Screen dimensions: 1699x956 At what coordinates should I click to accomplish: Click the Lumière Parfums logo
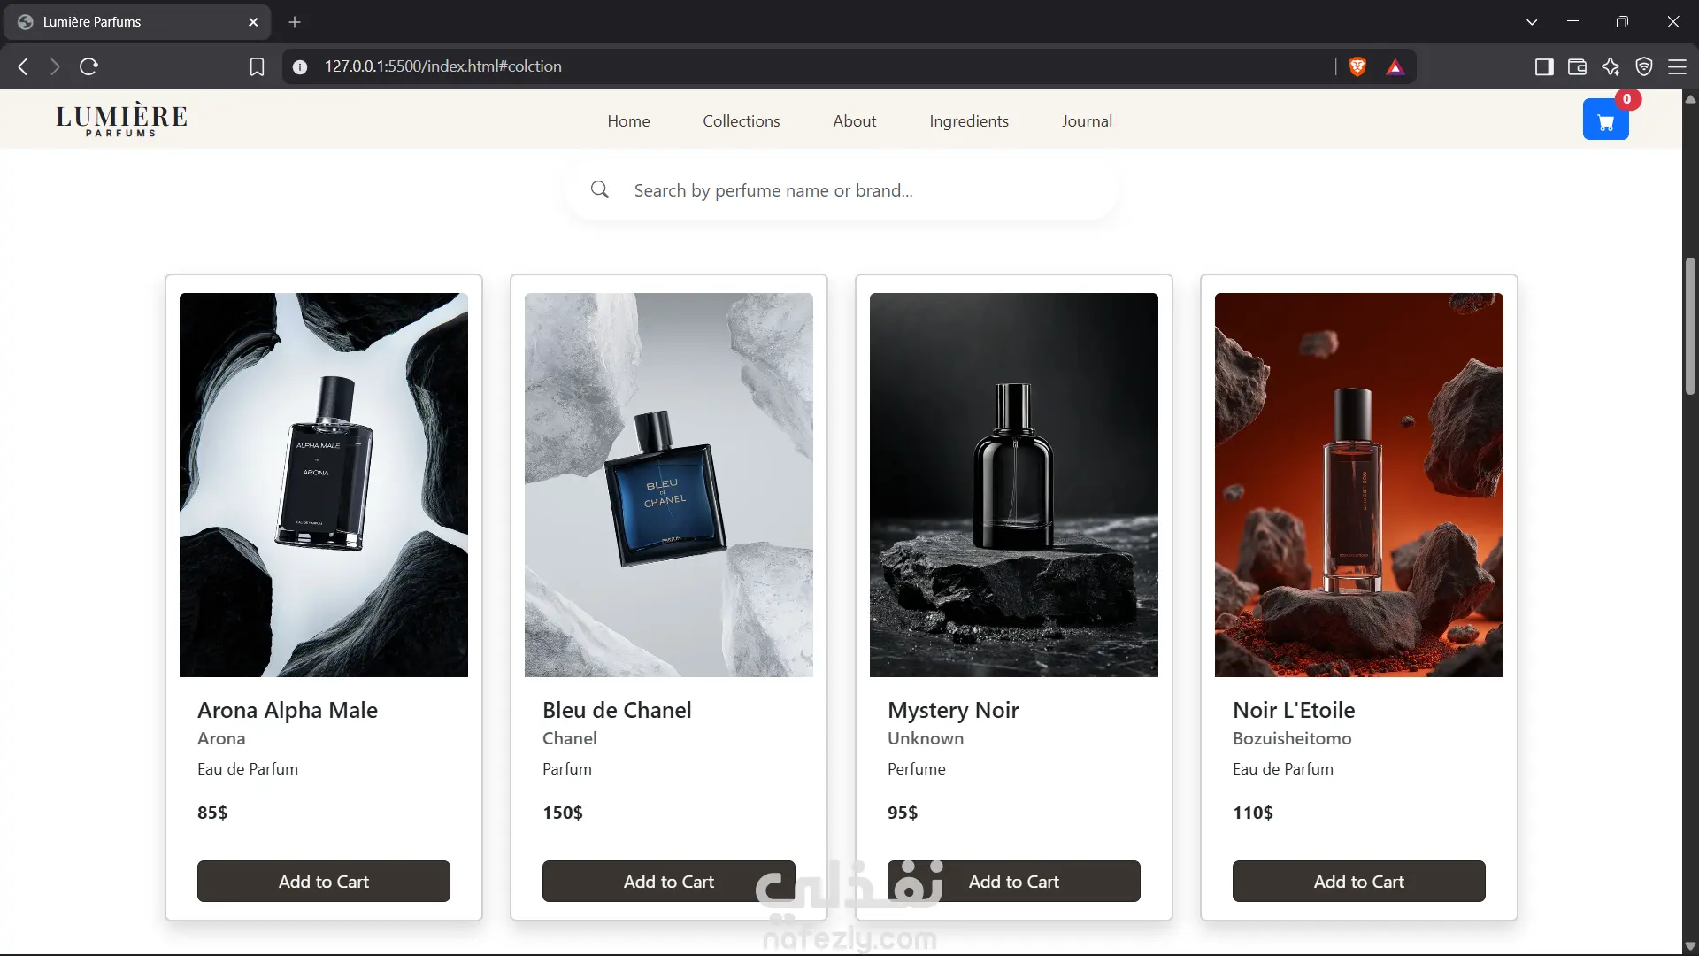pos(121,119)
